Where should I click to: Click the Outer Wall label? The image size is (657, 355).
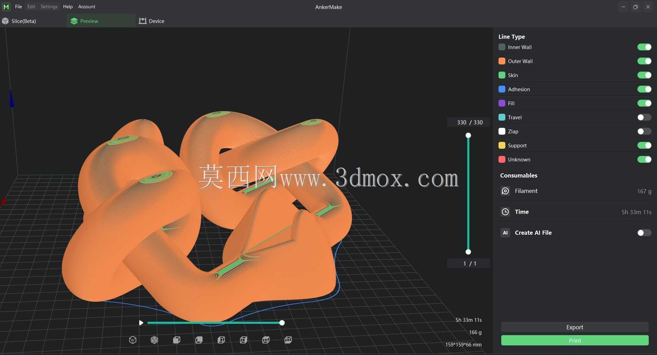pyautogui.click(x=520, y=61)
